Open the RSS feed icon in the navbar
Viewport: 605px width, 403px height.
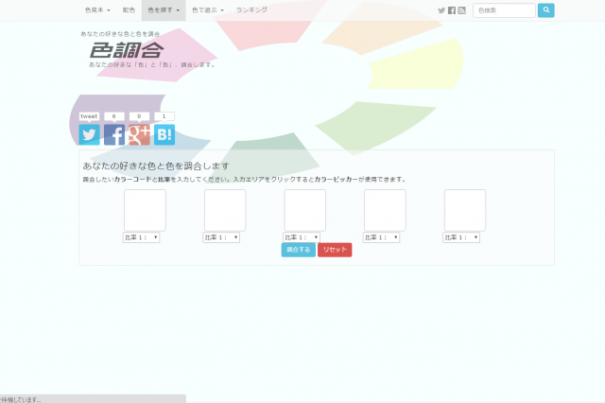click(461, 10)
